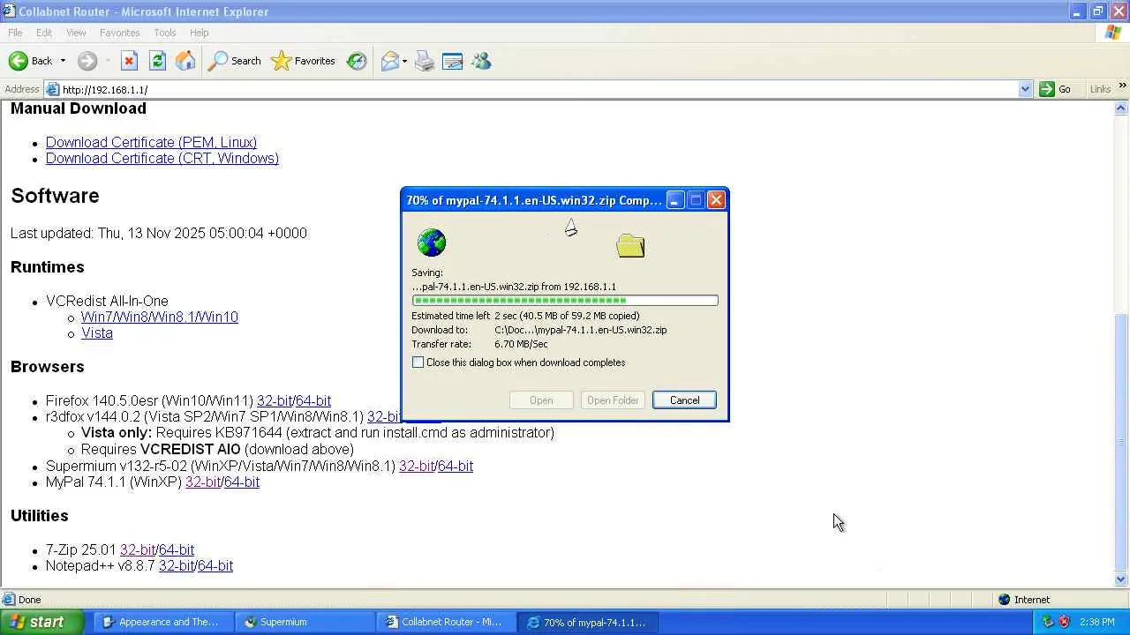1130x635 pixels.
Task: Click the scrollbar down arrow
Action: pyautogui.click(x=1121, y=579)
